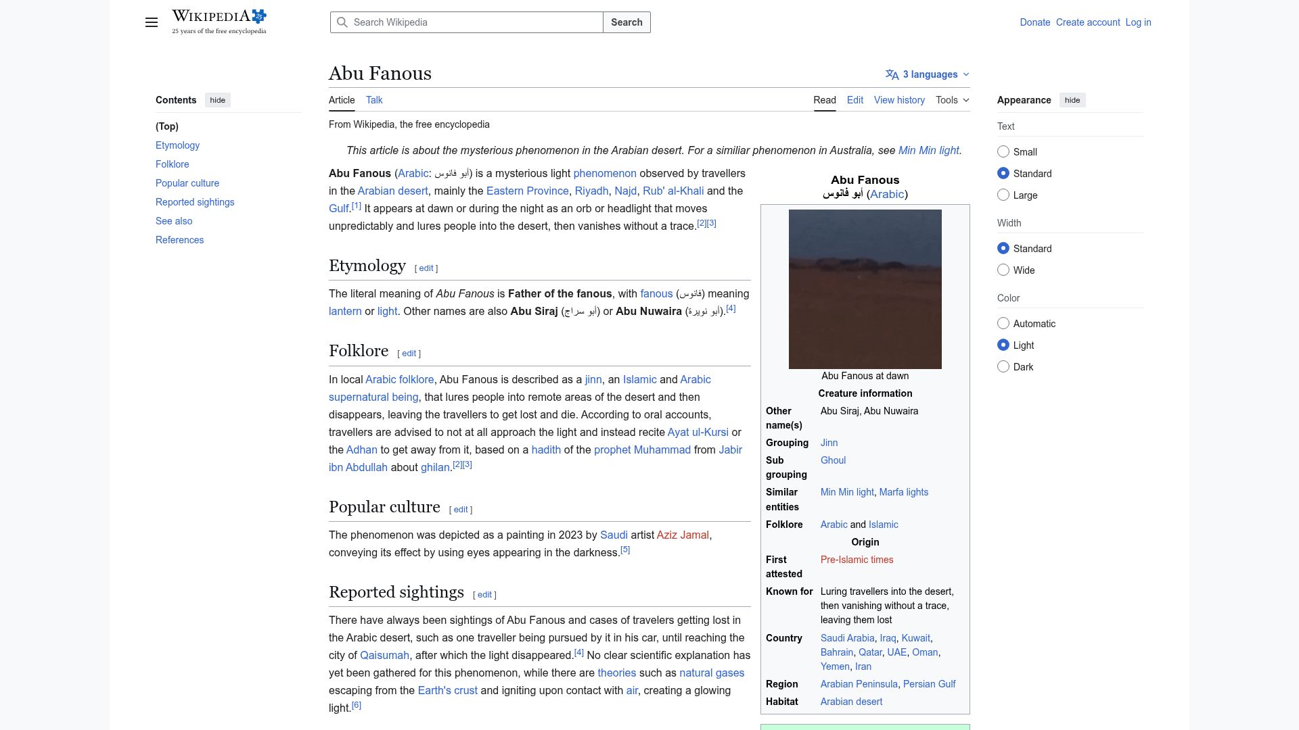Screen dimensions: 1299x730
Task: Edit the Folklore section
Action: [409, 354]
